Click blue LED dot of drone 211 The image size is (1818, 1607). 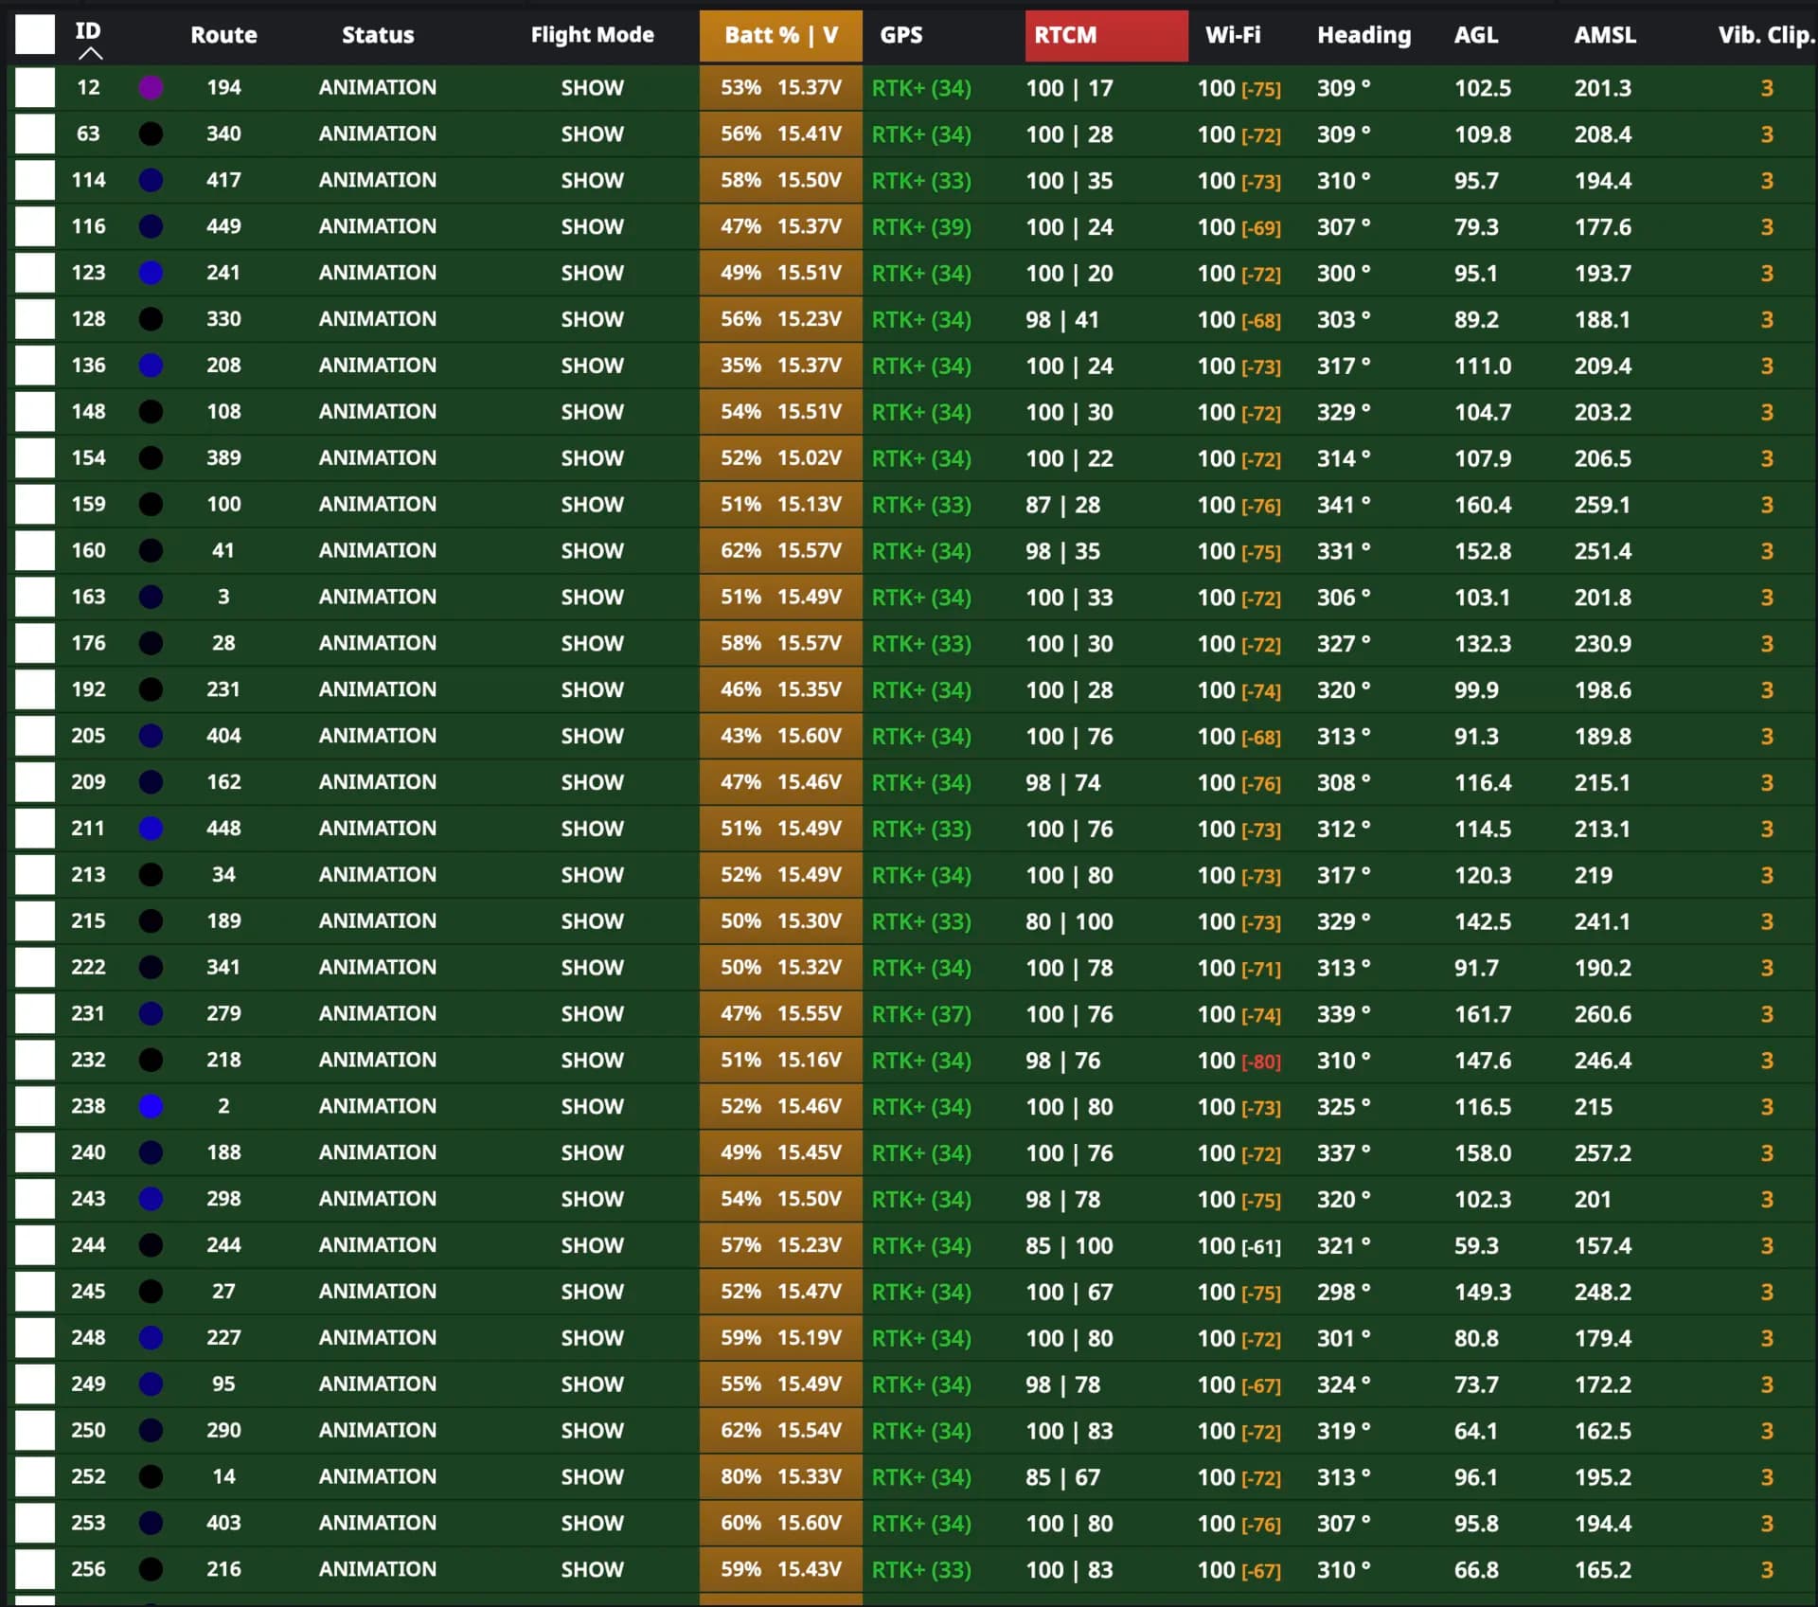pyautogui.click(x=151, y=829)
